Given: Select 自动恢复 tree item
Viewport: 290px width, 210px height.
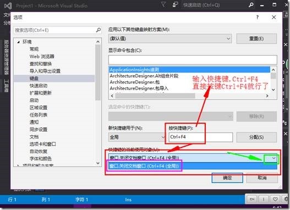Looking at the screenshot, I should pyautogui.click(x=39, y=151).
